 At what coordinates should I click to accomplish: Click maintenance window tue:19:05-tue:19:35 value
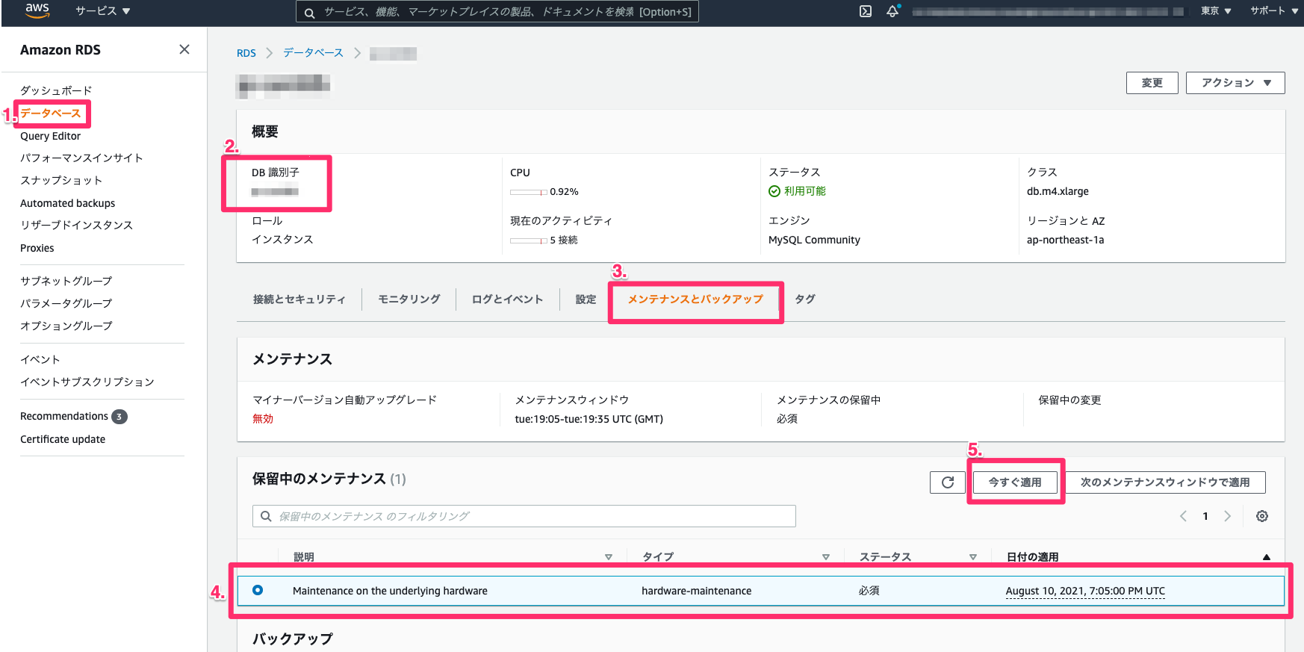(589, 419)
